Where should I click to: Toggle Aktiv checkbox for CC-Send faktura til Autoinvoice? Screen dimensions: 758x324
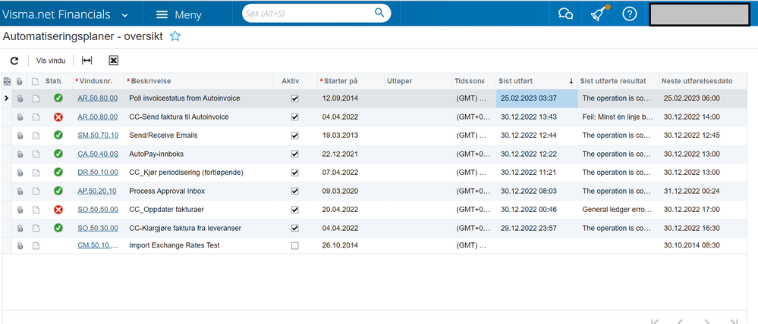295,117
